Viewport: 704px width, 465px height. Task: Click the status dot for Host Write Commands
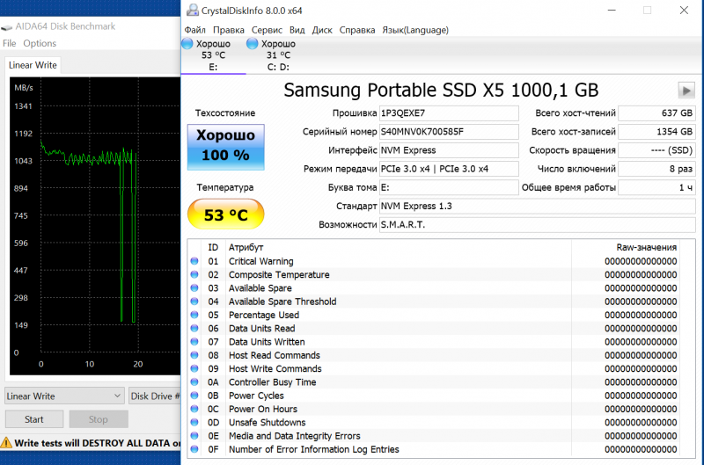pyautogui.click(x=194, y=368)
